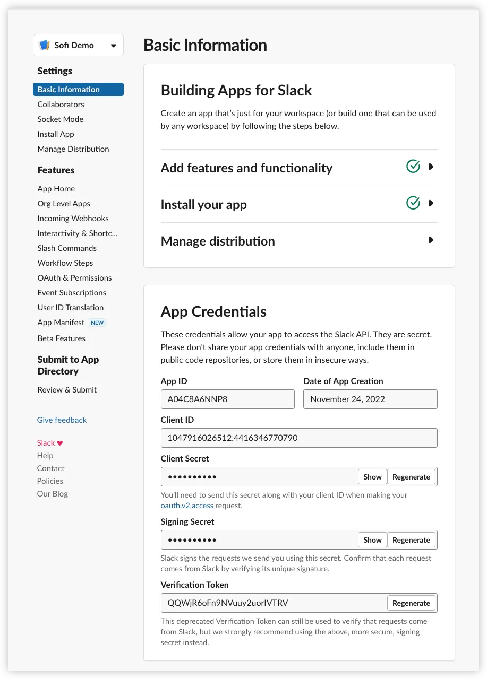
Task: Click green checkmark for Install your app
Action: (413, 203)
